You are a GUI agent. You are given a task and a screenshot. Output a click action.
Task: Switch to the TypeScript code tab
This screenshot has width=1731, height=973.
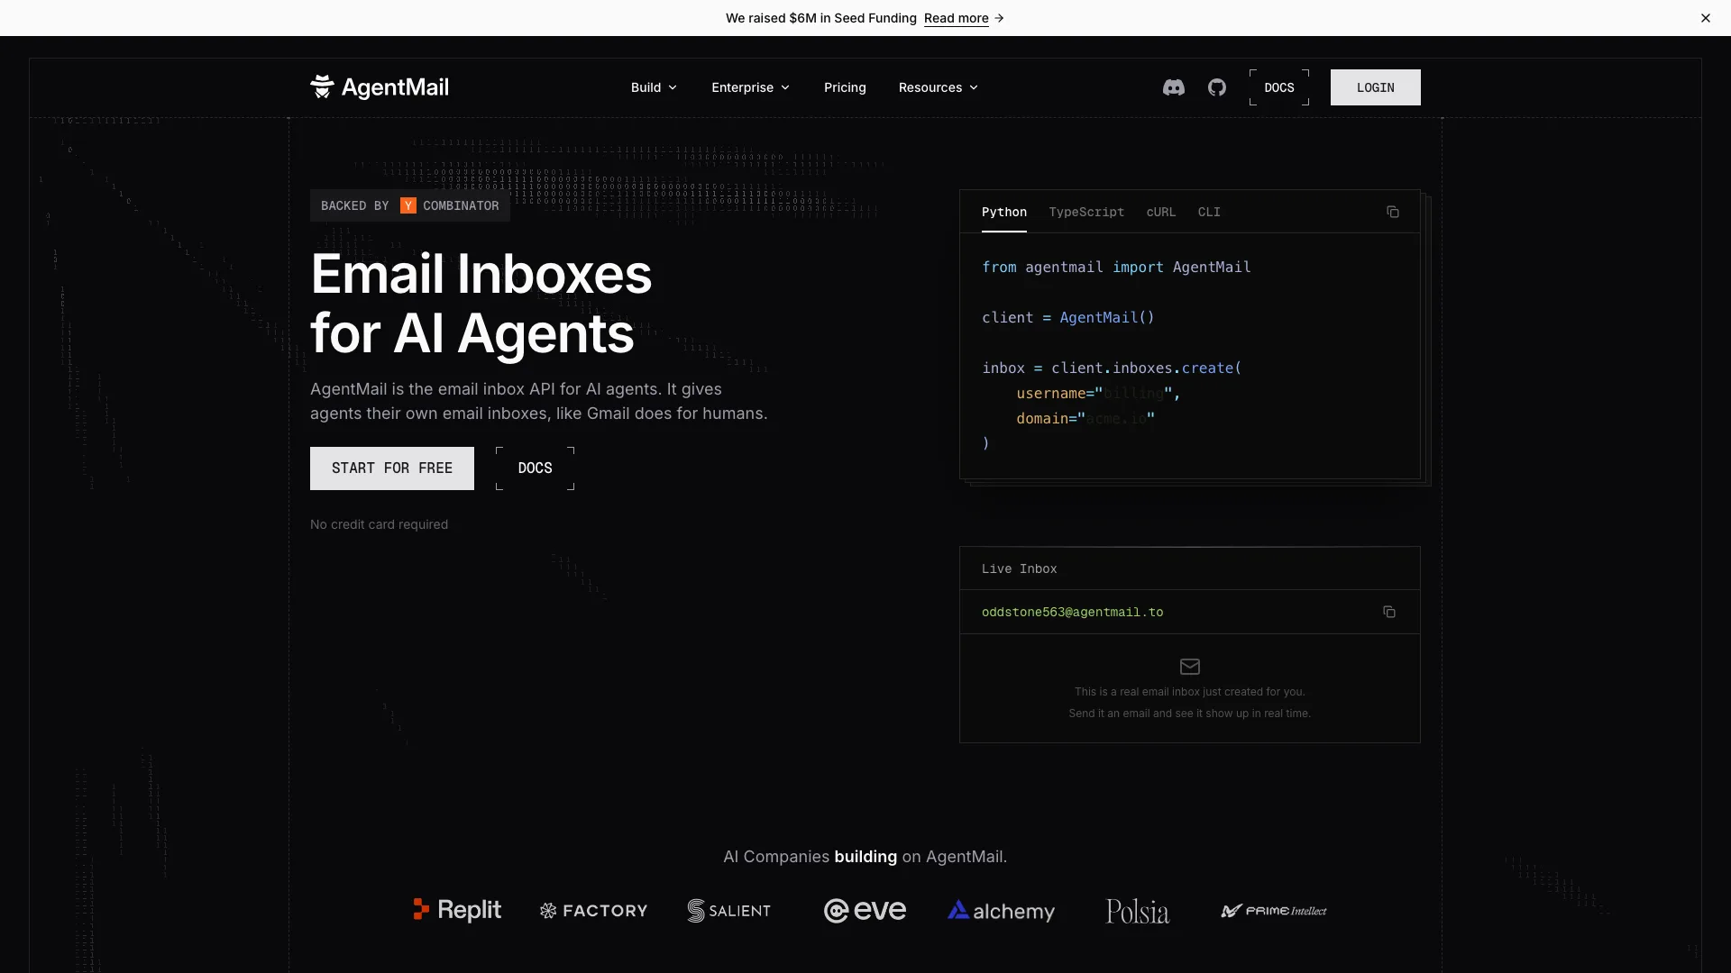[1086, 212]
